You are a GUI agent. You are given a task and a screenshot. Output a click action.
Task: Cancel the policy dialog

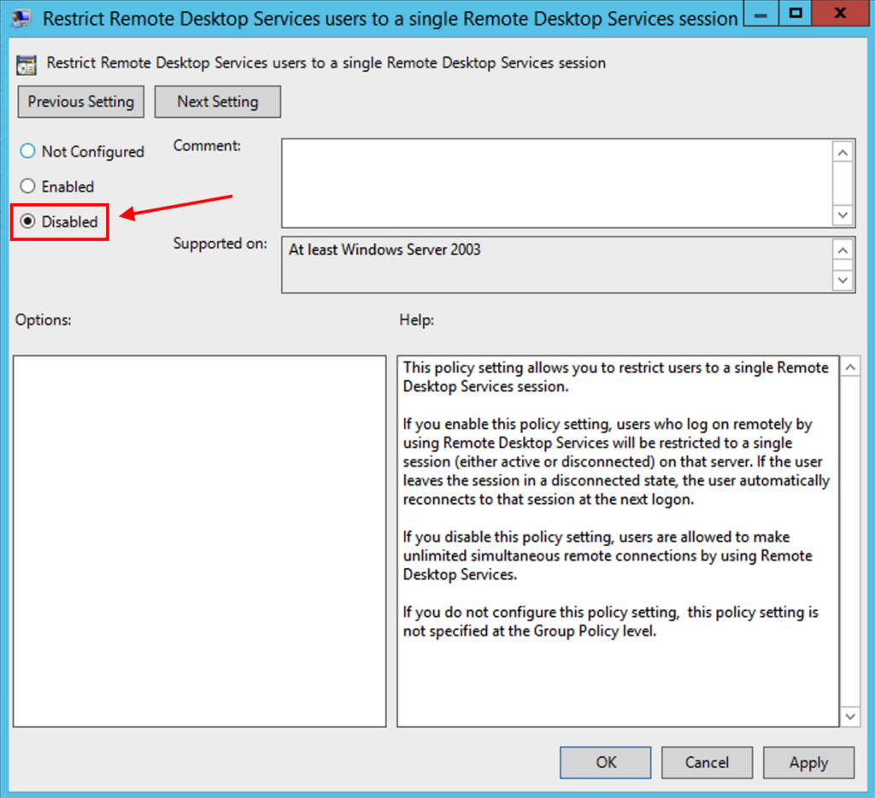(707, 762)
